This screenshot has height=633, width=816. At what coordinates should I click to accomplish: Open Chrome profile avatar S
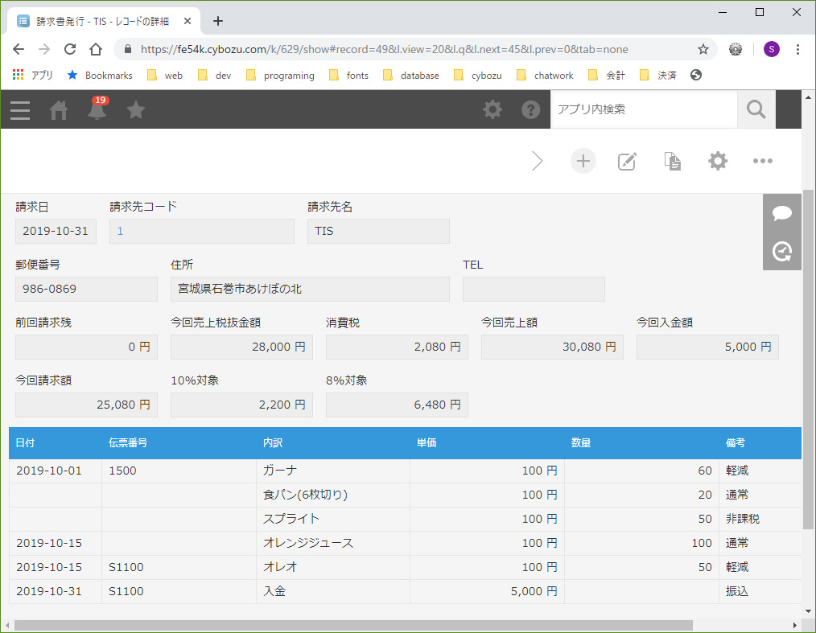(x=771, y=49)
